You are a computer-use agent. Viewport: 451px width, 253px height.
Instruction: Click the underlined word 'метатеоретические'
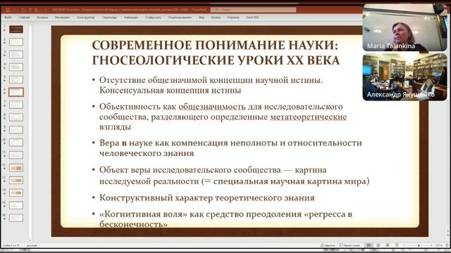(x=309, y=117)
